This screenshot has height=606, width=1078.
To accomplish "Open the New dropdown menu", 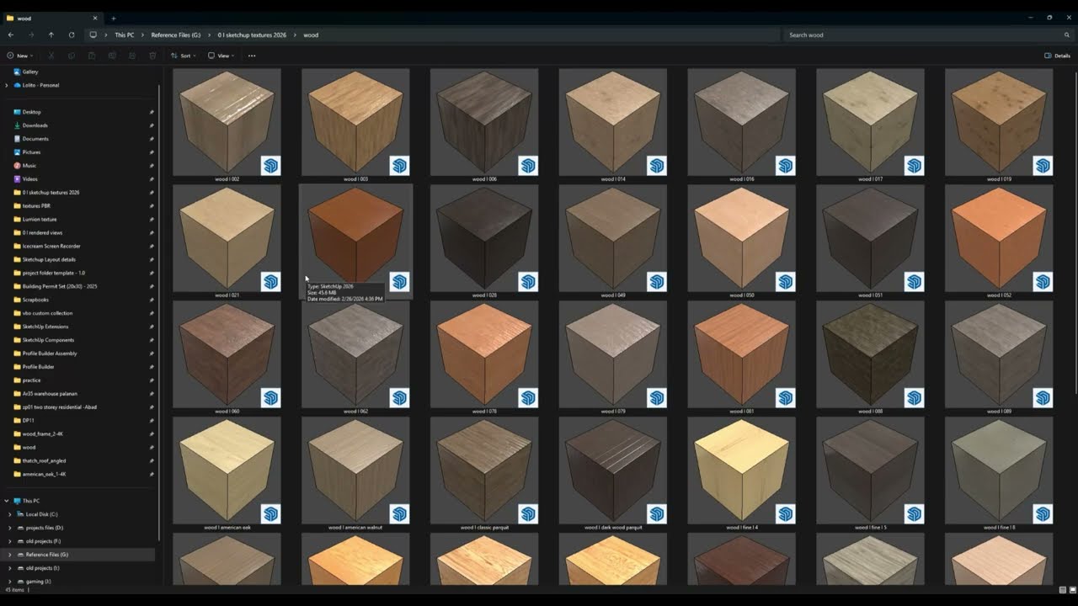I will 20,56.
